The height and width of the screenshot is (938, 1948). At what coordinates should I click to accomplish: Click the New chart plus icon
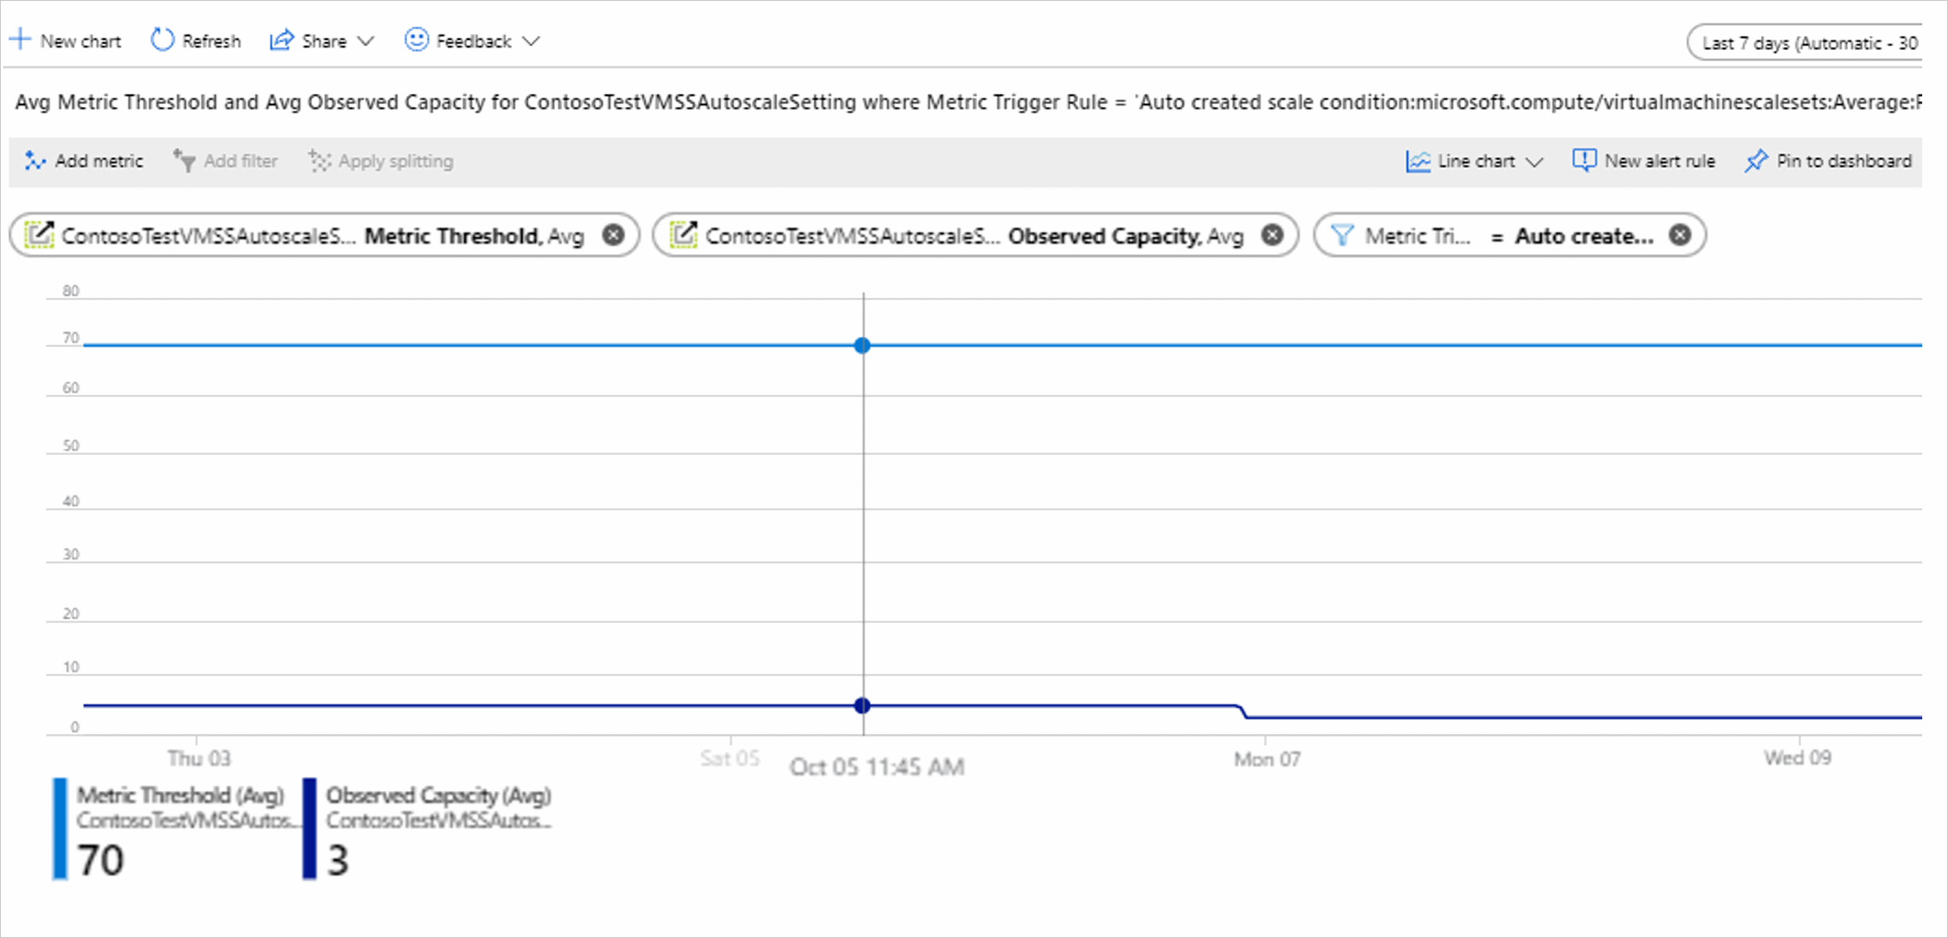point(20,40)
